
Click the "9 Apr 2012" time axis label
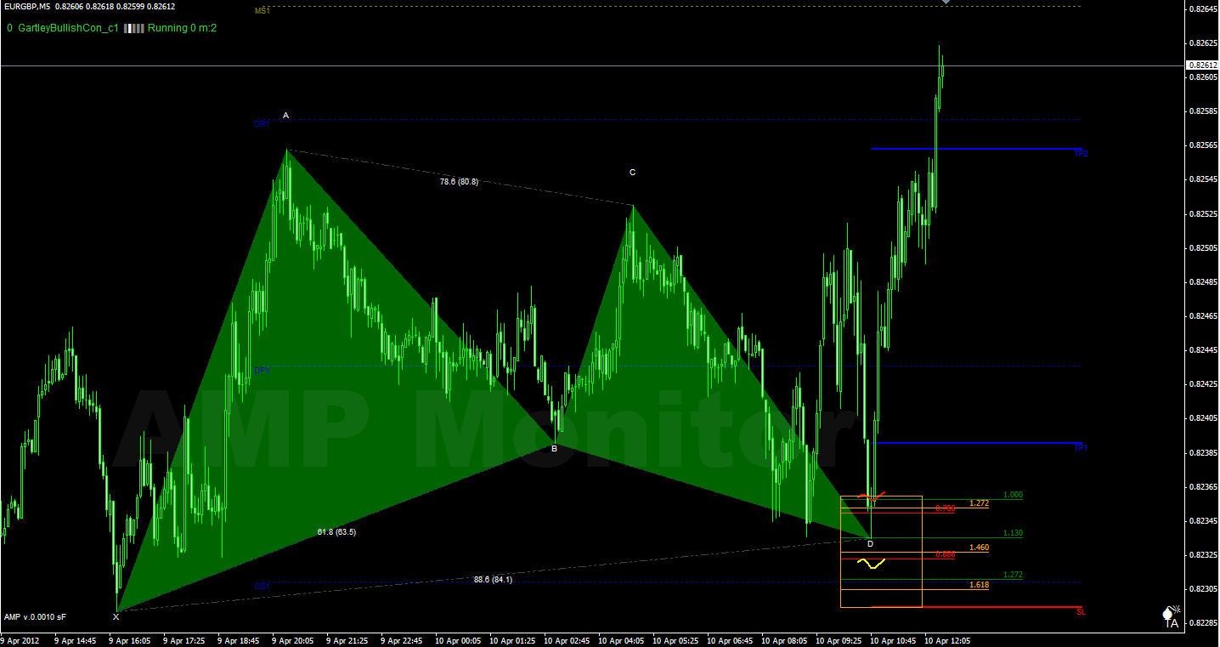(x=20, y=641)
